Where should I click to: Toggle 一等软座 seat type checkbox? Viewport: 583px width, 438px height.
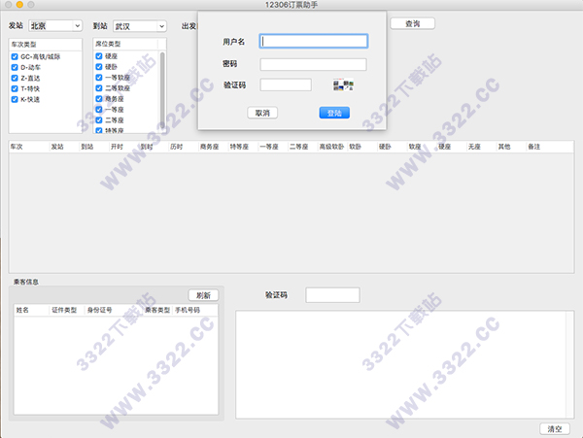click(99, 78)
